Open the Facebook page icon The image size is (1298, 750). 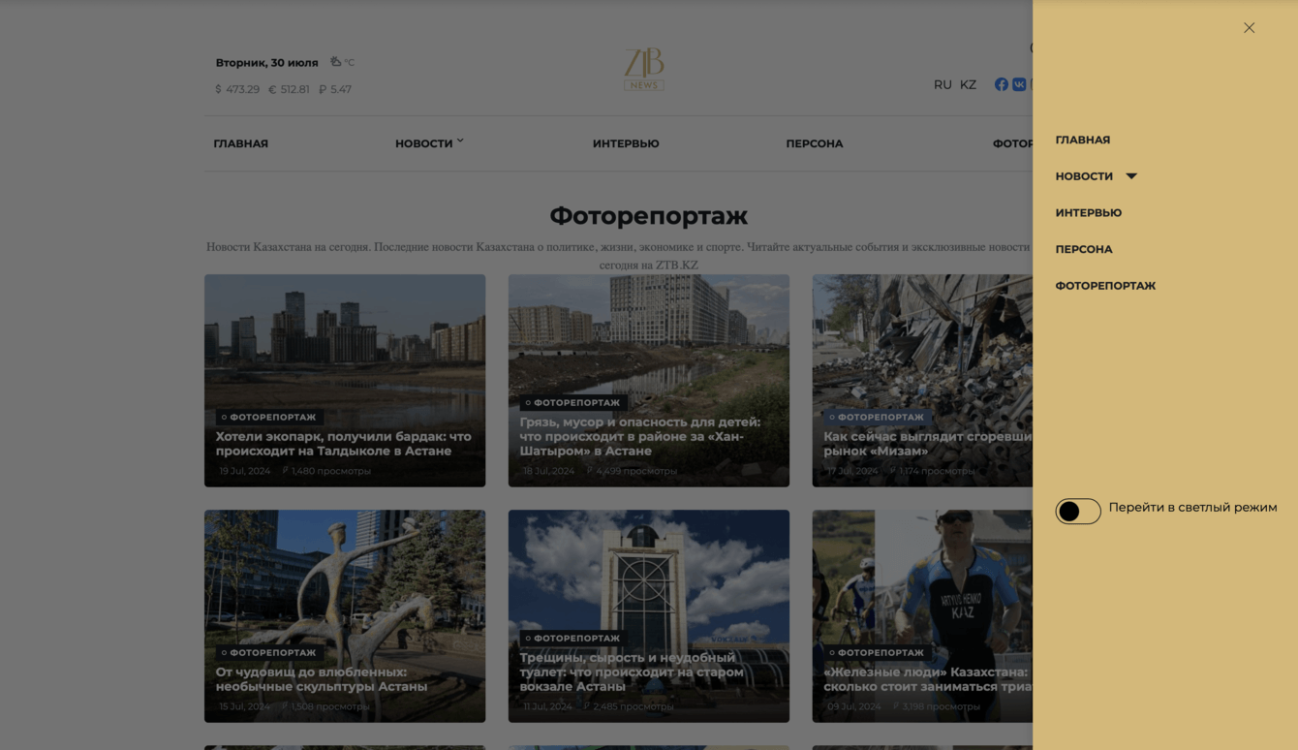(1002, 84)
